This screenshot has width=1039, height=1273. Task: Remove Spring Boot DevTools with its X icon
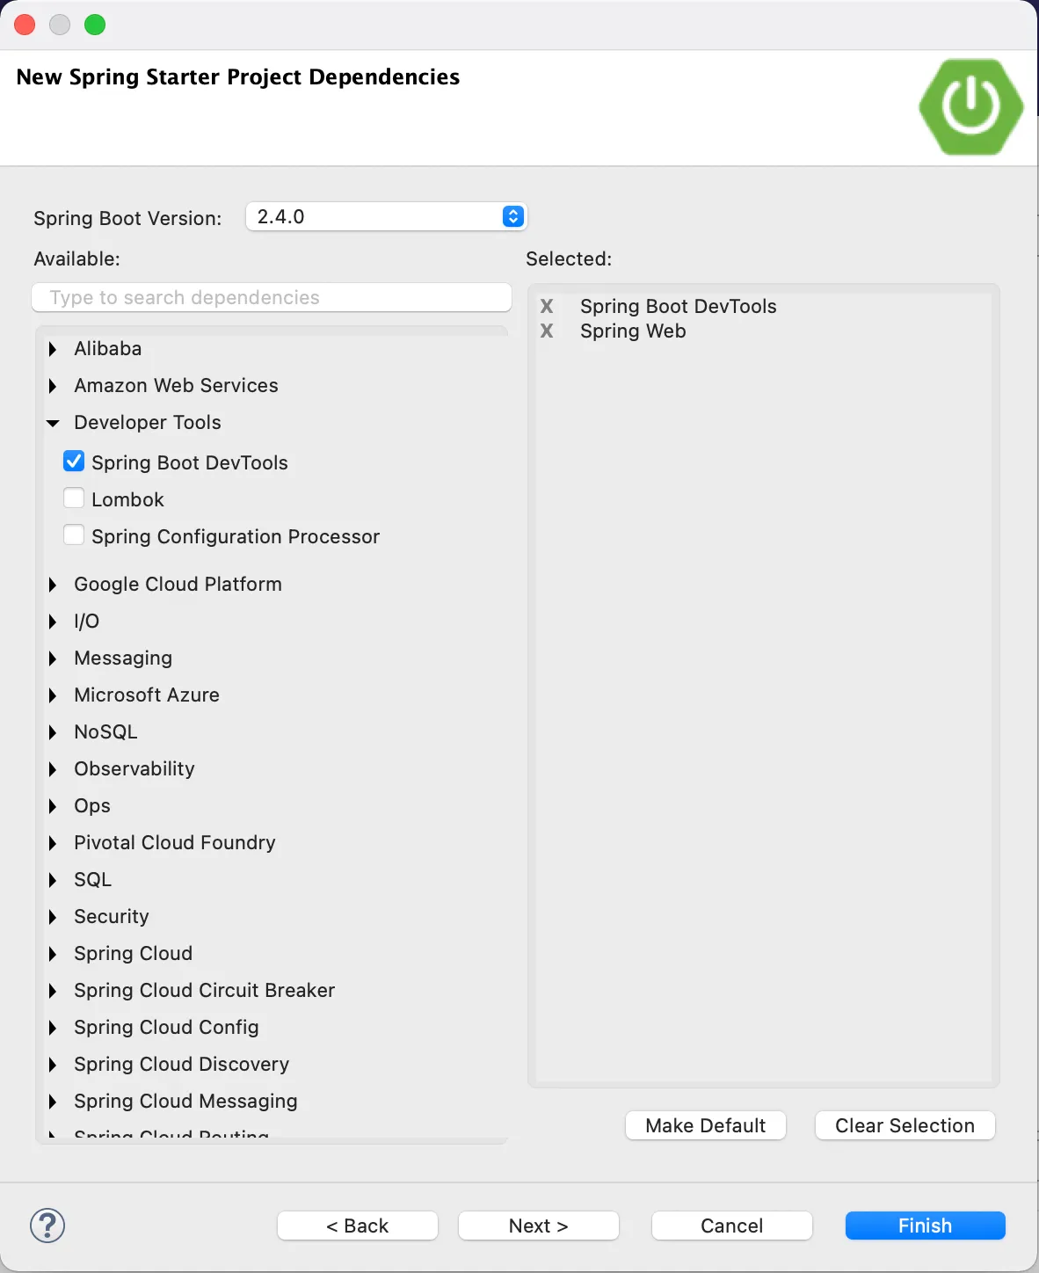click(x=547, y=306)
